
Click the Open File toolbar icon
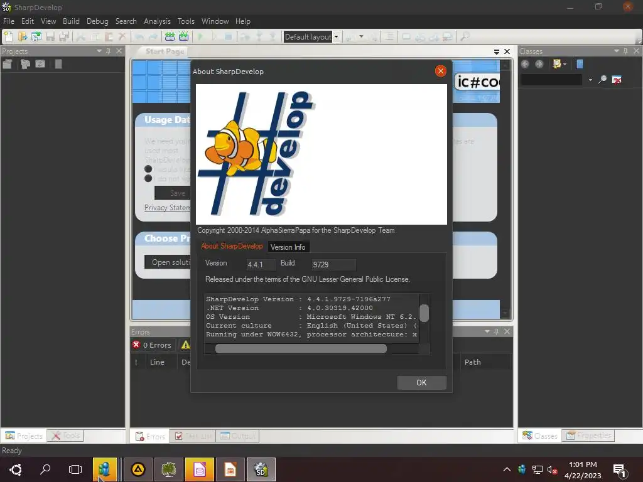coord(22,37)
